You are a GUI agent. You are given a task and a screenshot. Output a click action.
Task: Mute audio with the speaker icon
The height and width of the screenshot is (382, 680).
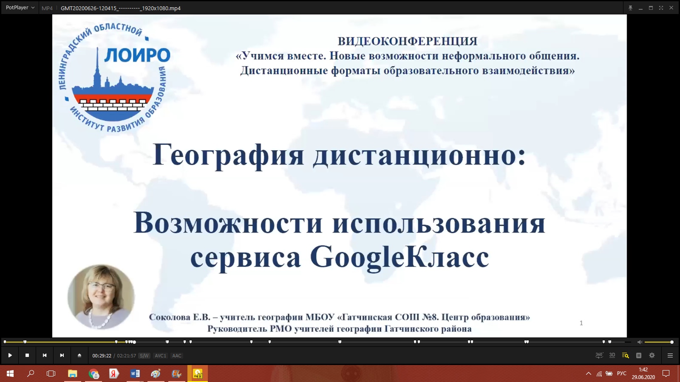(640, 342)
